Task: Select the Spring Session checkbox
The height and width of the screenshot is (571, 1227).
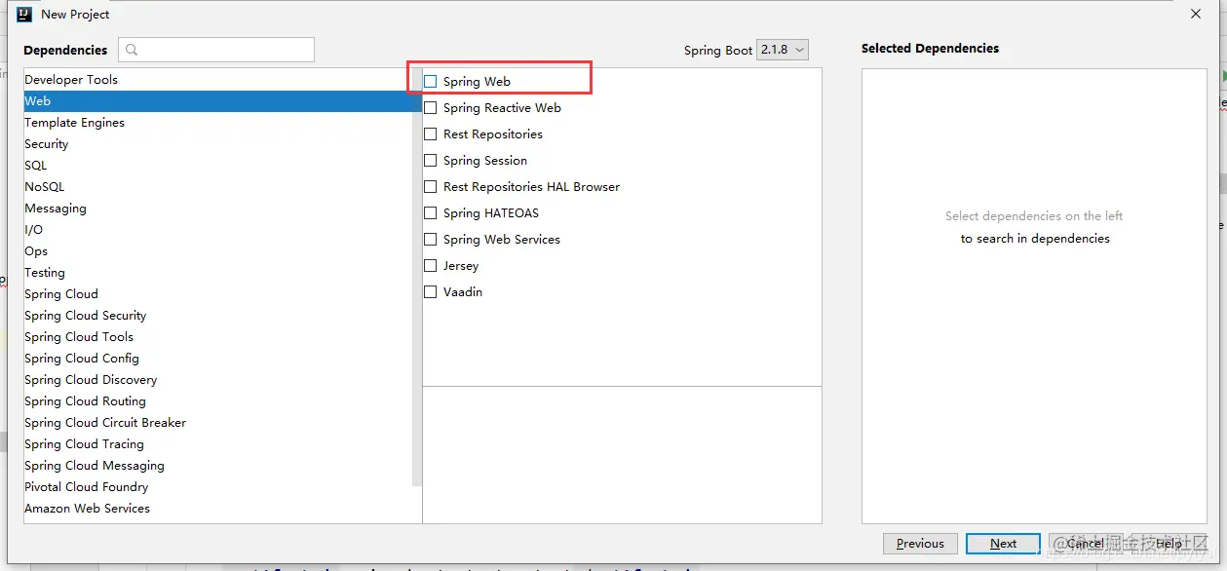Action: click(x=430, y=161)
